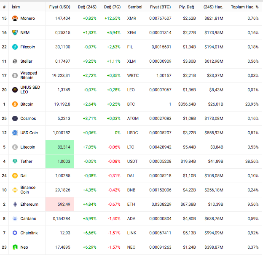Open the USD Coin name link
This screenshot has width=263, height=255.
point(29,133)
